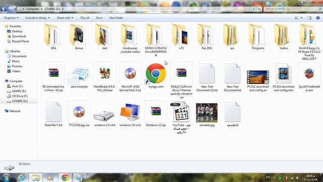
Task: Create a New folder
Action: [116, 18]
